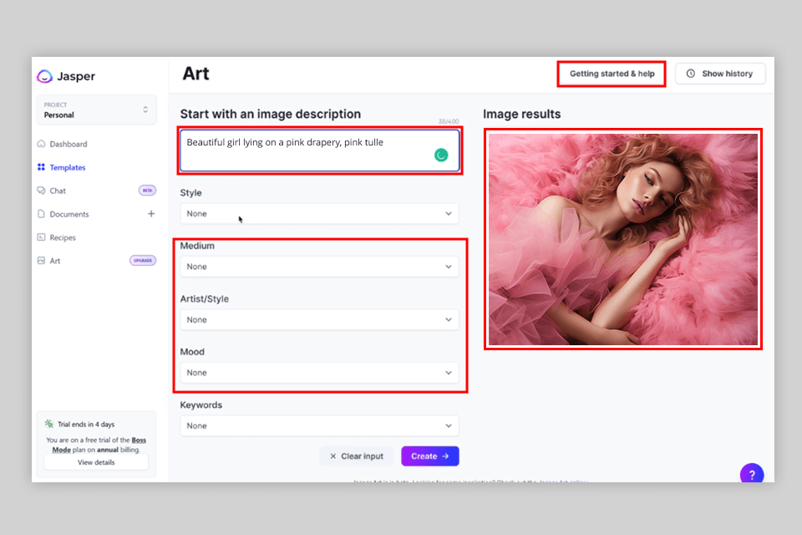Click the Clear input button
Viewport: 802px width, 535px height.
point(356,456)
